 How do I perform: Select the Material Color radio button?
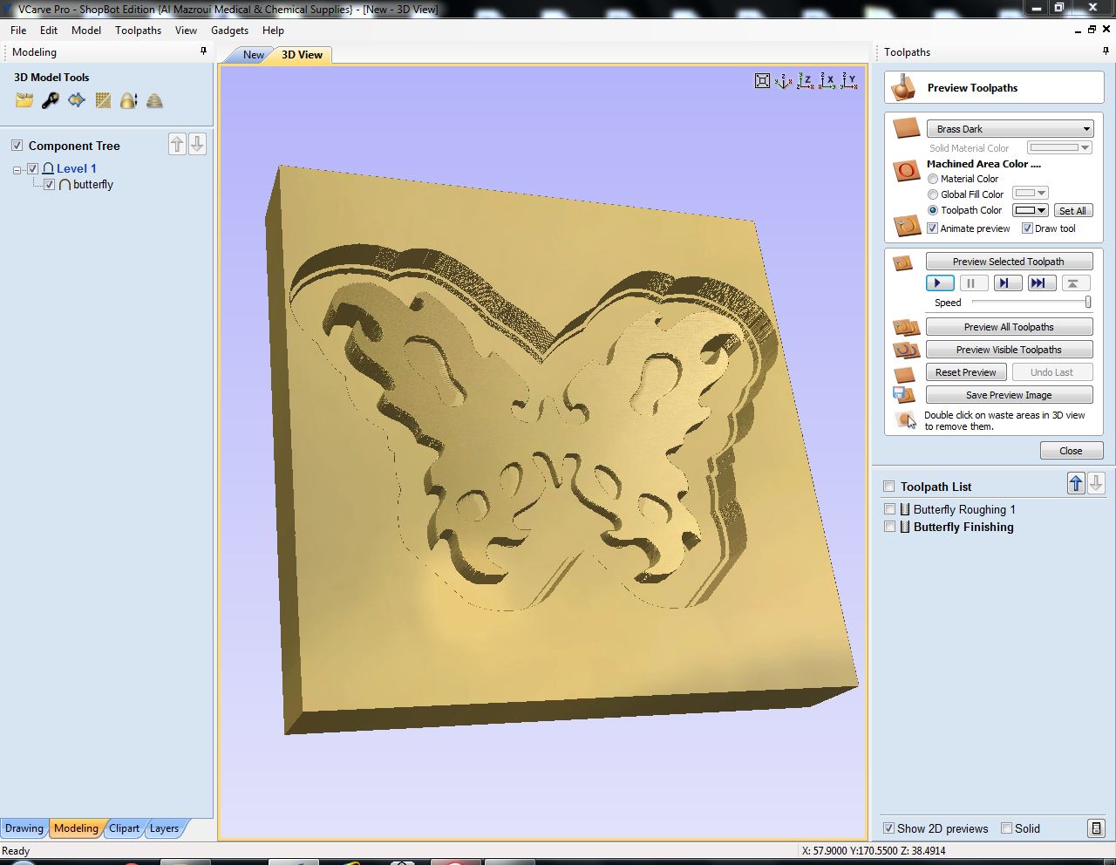[933, 179]
